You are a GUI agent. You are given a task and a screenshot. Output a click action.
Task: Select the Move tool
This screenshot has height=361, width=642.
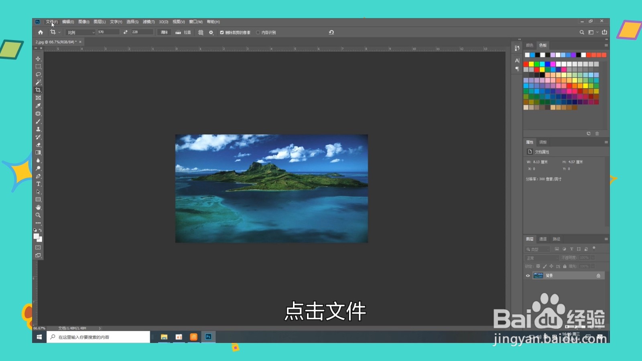pyautogui.click(x=39, y=59)
